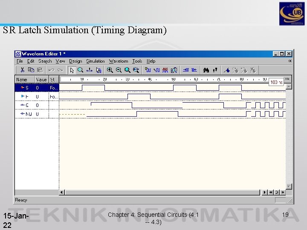Screen dimensions: 307x230
Task: Click the St.. stimulator column header
Action: (x=54, y=80)
